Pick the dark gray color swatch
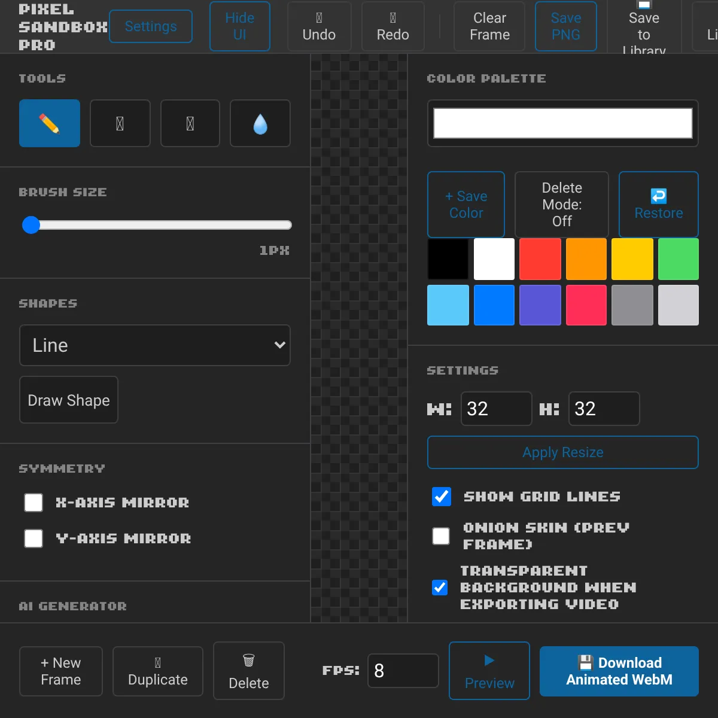718x718 pixels. tap(632, 305)
